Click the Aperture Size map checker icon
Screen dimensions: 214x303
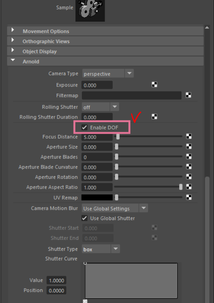pos(189,147)
